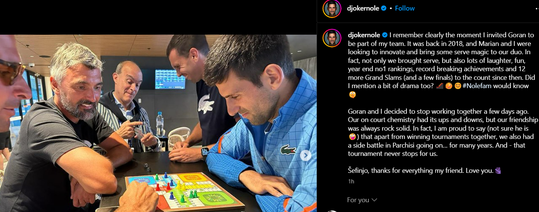Go to the next photo with the carousel arrow
The width and height of the screenshot is (539, 212).
click(x=306, y=156)
